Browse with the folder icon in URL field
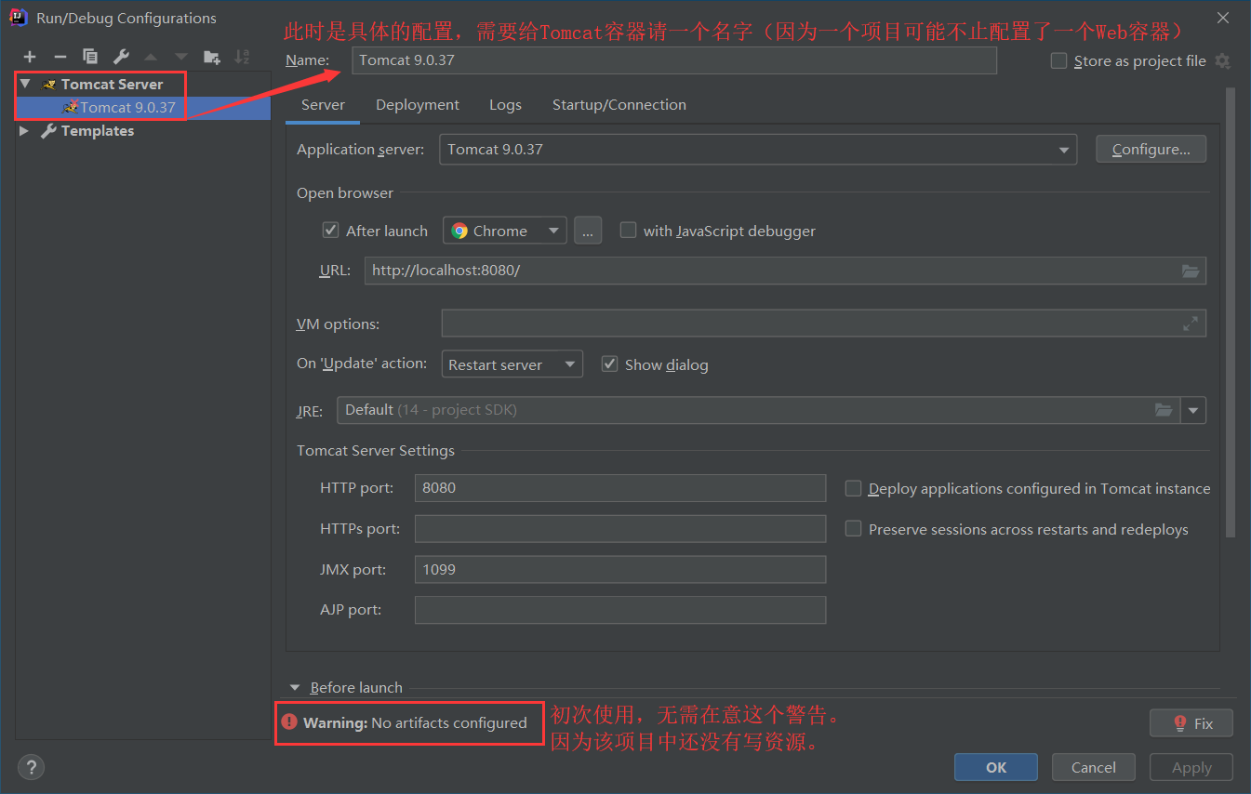This screenshot has width=1251, height=794. (1191, 271)
